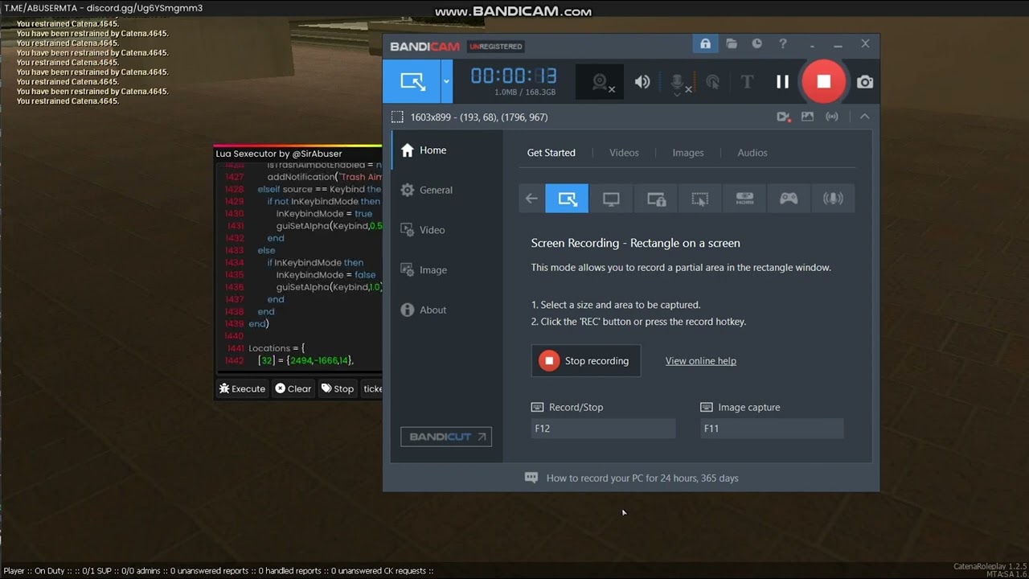Switch to the Audios tab
The height and width of the screenshot is (579, 1029).
click(x=752, y=153)
